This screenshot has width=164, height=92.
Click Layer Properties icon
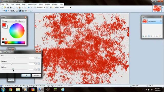click(x=159, y=36)
